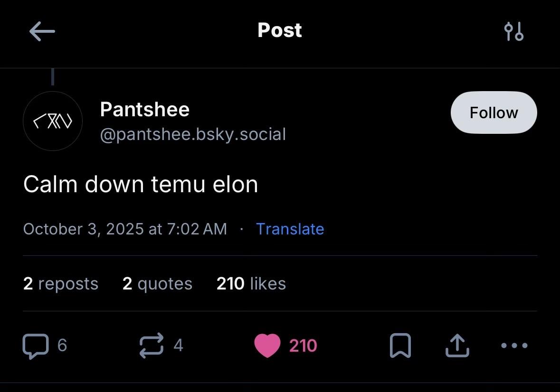
Task: Click the Pantshee display name
Action: coord(145,110)
